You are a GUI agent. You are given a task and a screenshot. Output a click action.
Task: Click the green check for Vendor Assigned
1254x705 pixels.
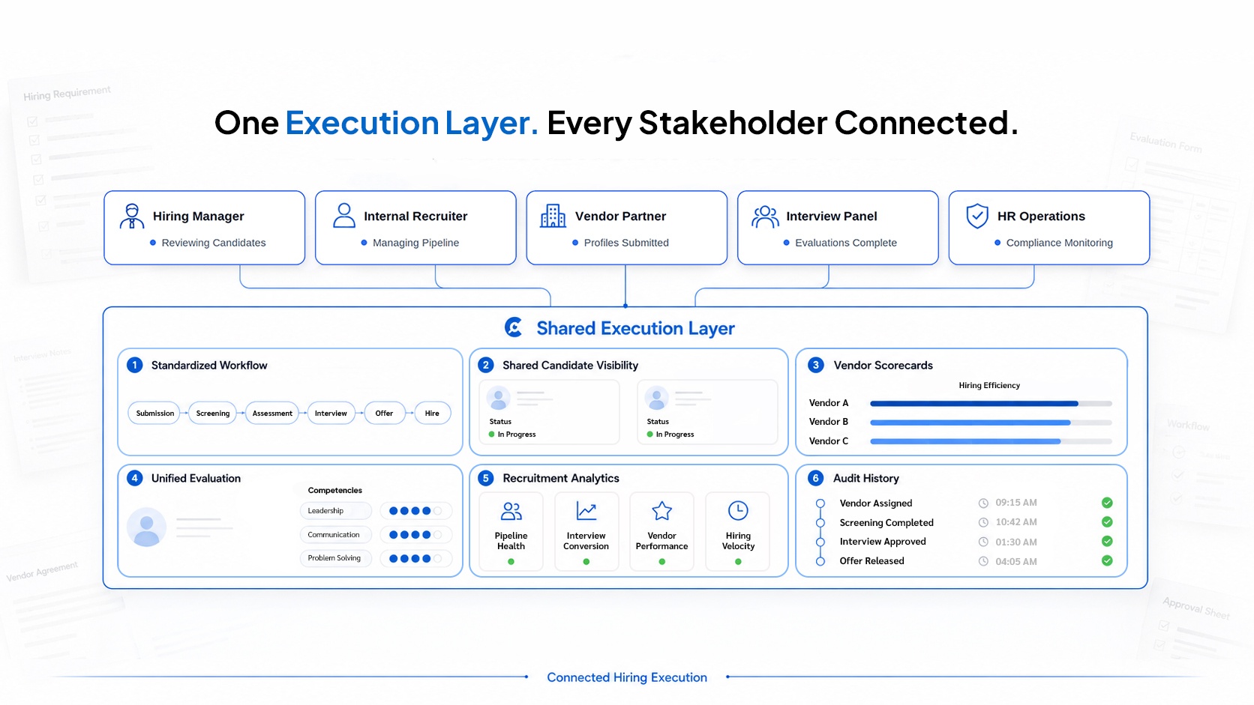tap(1107, 503)
